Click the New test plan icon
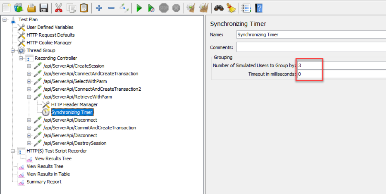 (7, 8)
